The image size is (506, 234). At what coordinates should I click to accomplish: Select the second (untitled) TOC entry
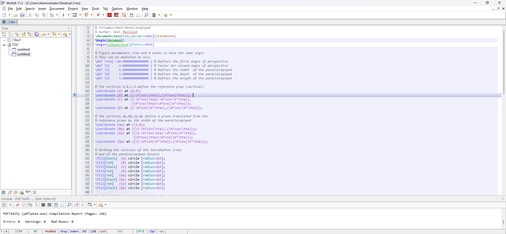pyautogui.click(x=23, y=54)
